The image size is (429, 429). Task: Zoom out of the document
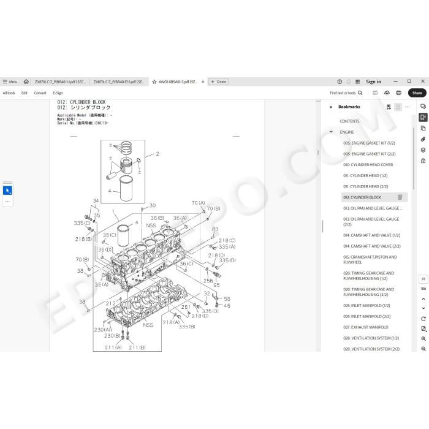(x=423, y=349)
